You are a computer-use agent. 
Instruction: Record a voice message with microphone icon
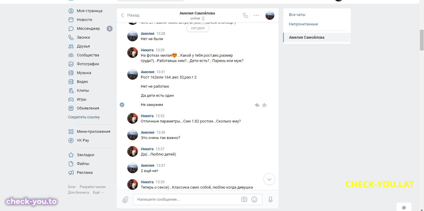(x=270, y=199)
